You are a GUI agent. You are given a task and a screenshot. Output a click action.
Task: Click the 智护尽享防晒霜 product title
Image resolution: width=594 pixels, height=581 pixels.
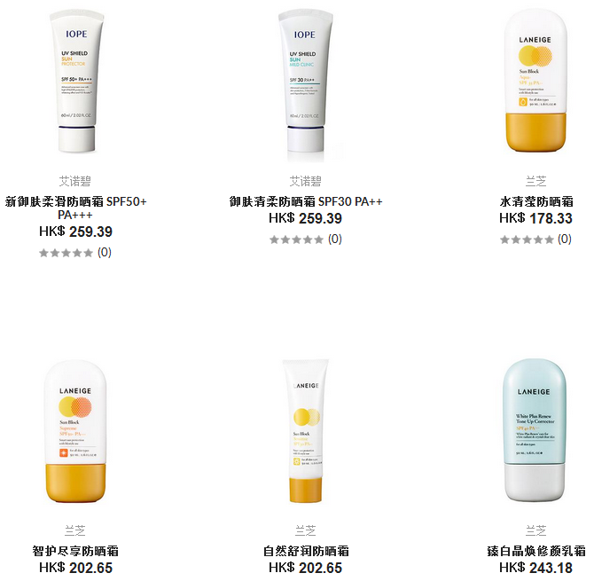(x=75, y=551)
